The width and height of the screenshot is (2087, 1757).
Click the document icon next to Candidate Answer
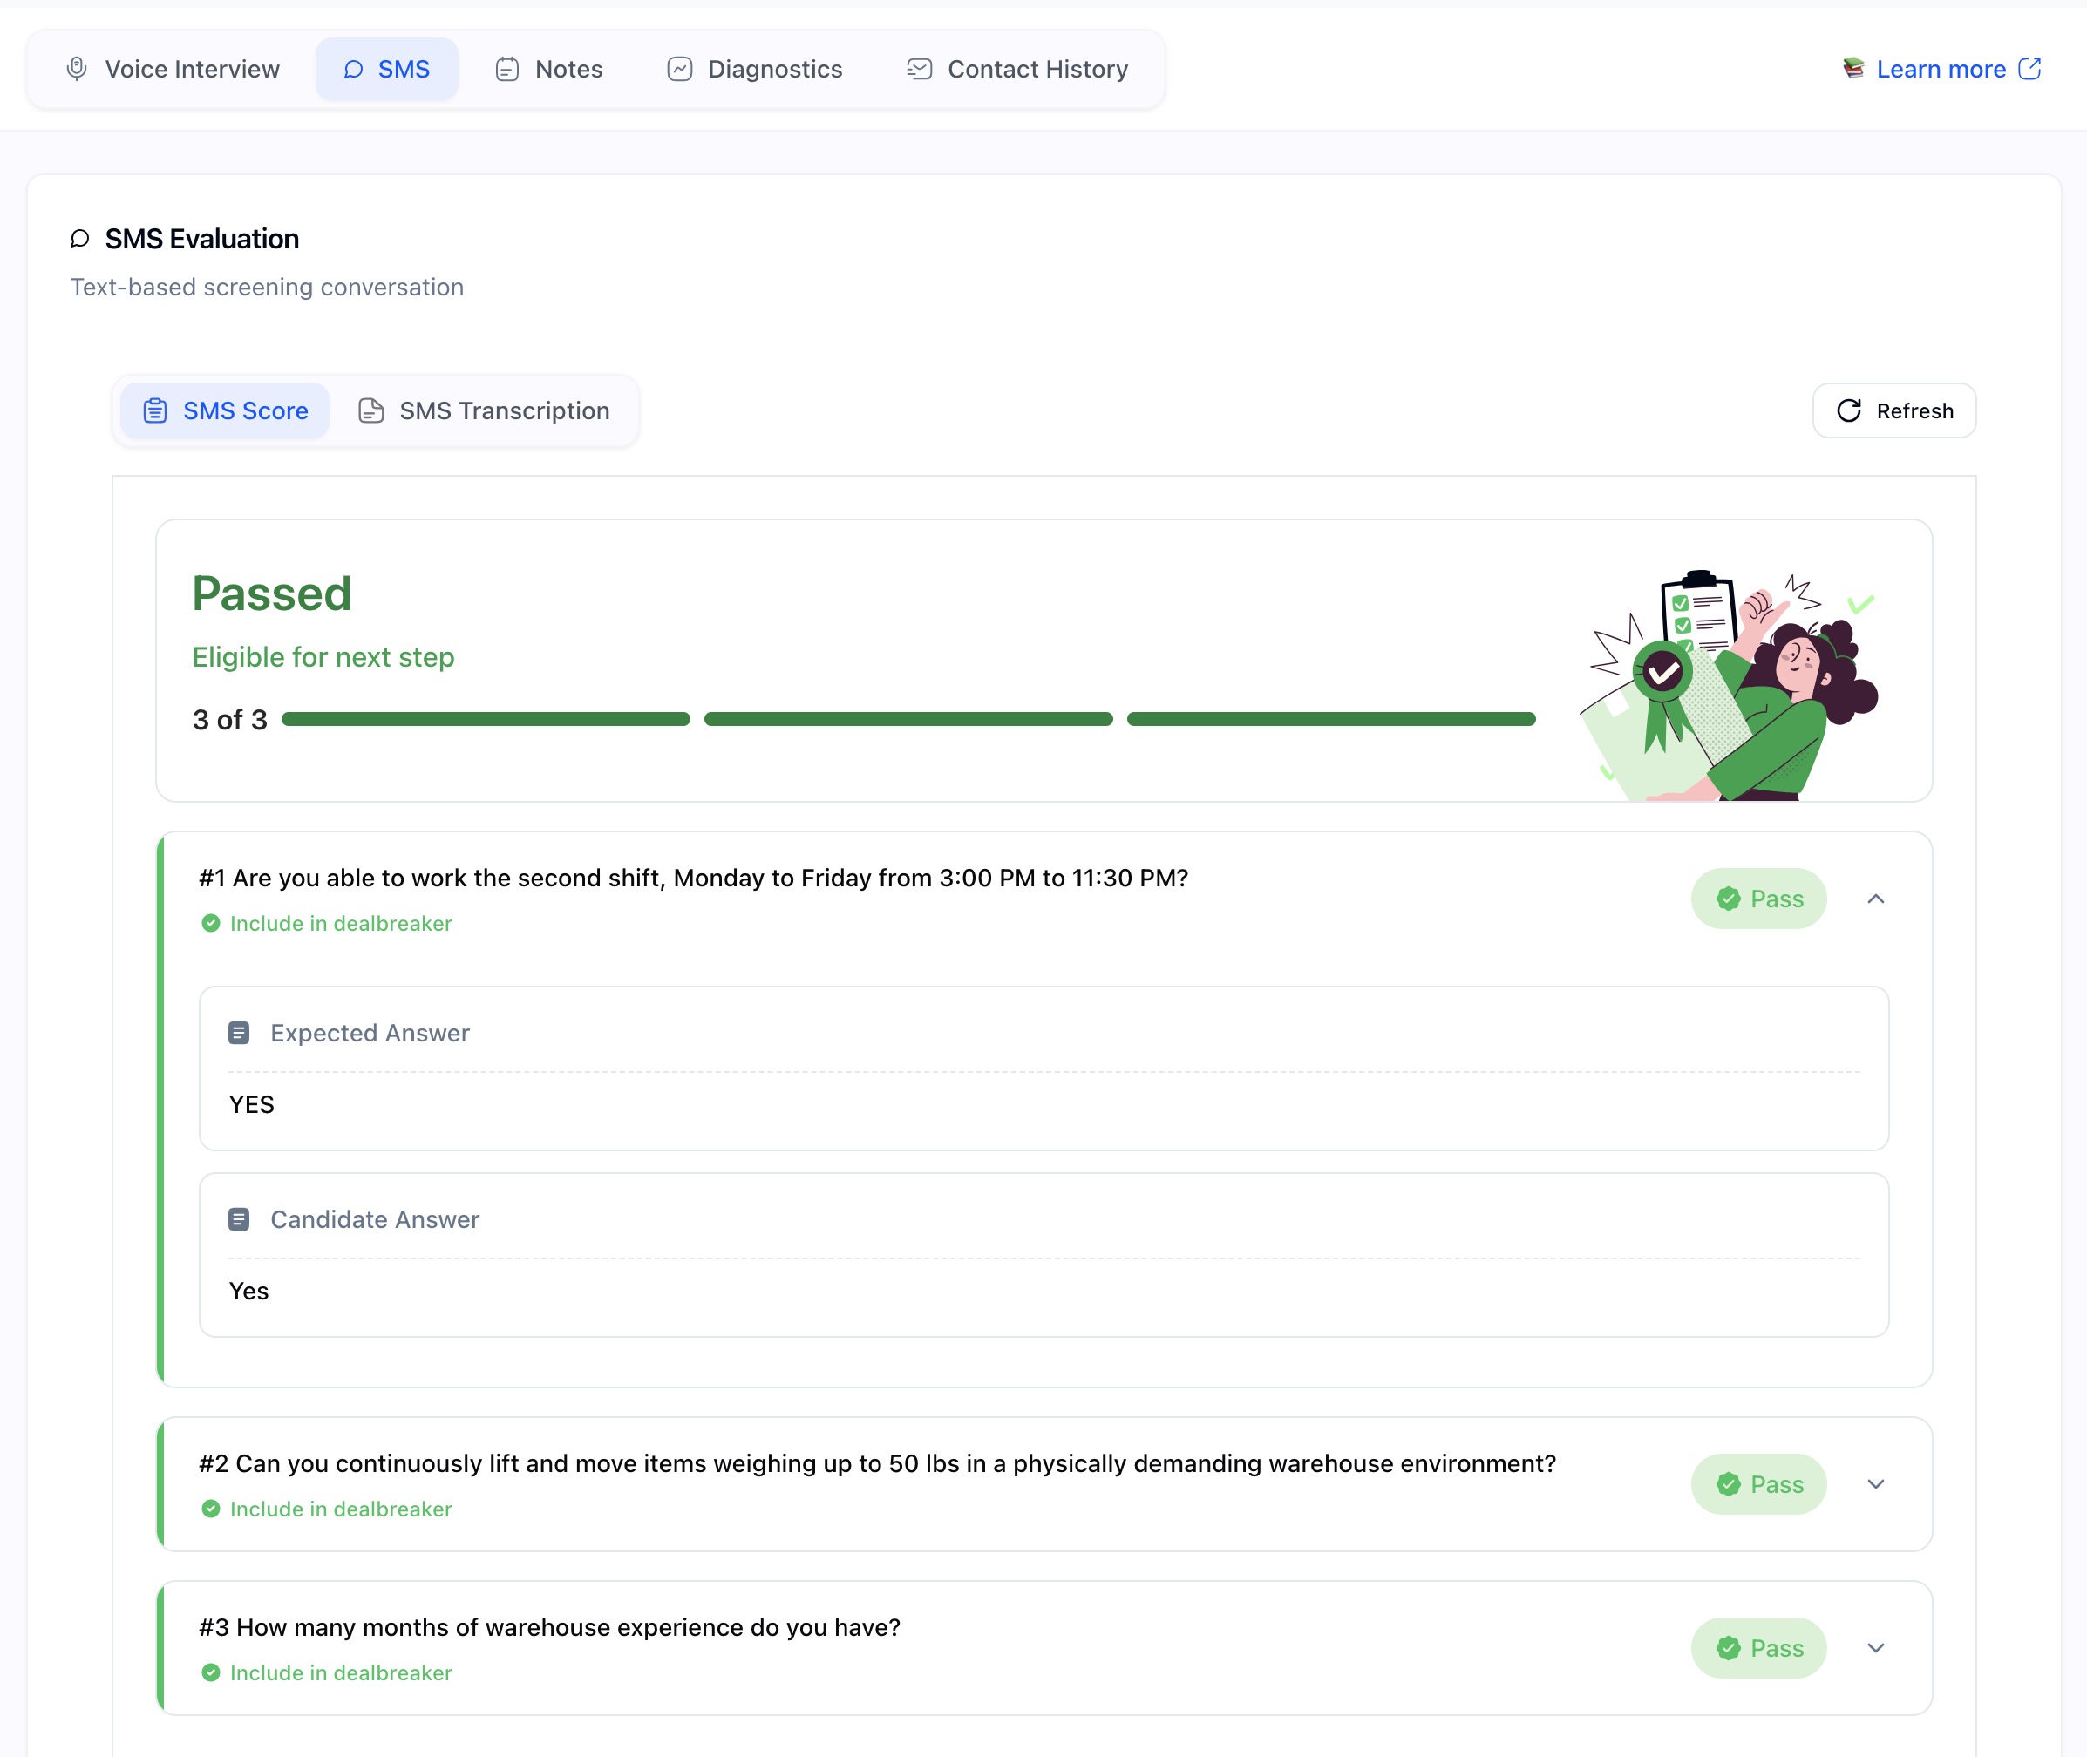point(239,1219)
